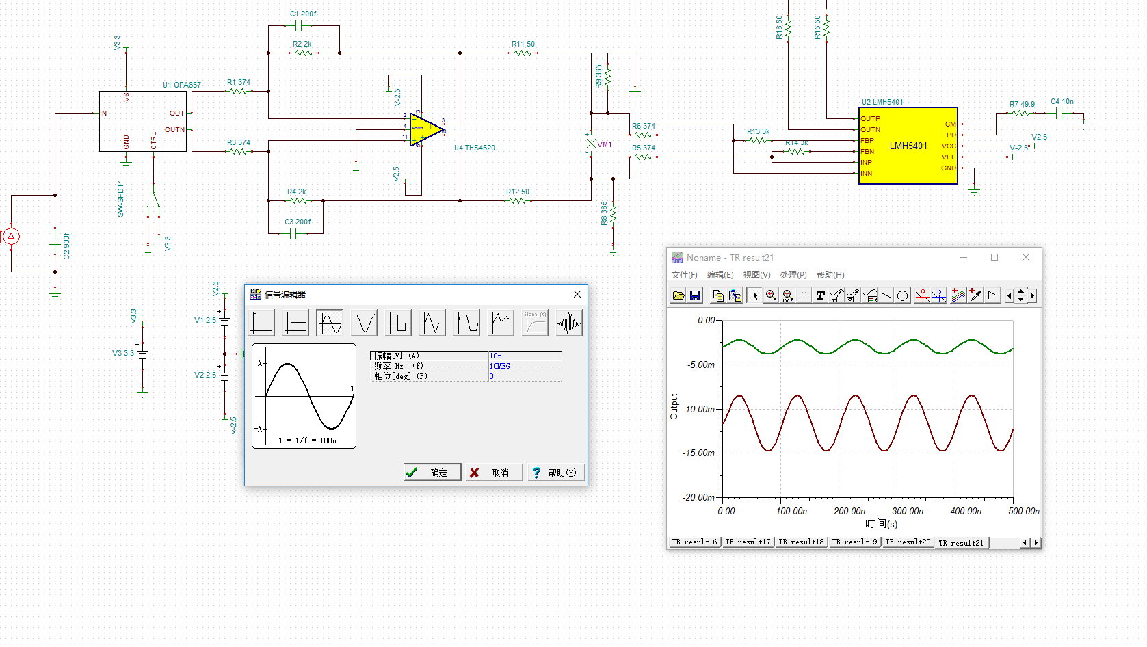Select the trapezoid waveform button
1147x647 pixels.
pos(467,323)
